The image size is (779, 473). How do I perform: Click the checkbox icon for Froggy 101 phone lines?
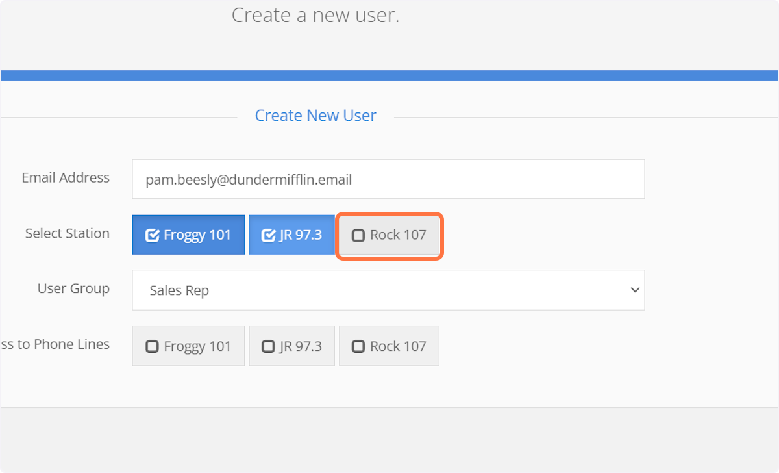tap(152, 346)
